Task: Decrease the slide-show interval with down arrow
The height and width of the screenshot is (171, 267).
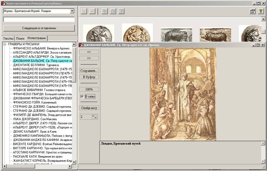Action: click(96, 118)
